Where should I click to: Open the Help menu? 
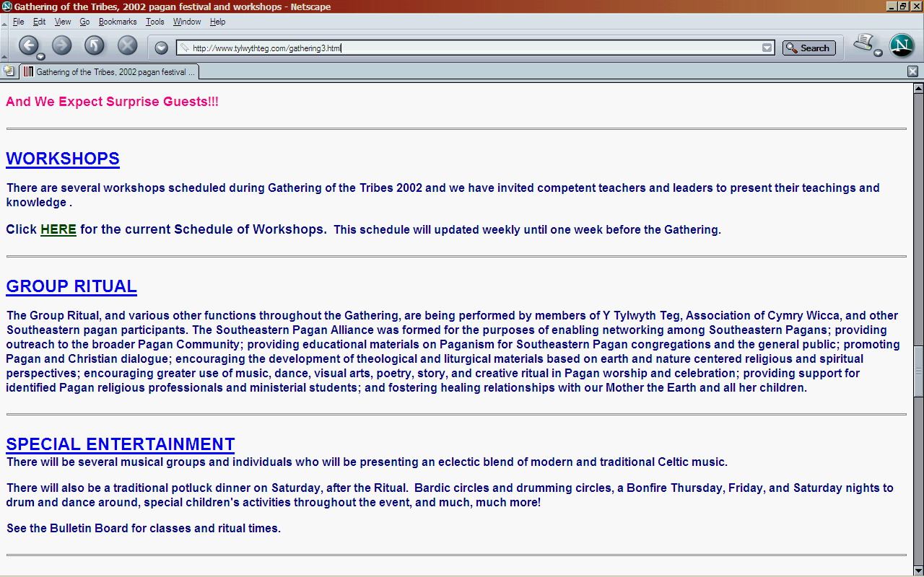tap(218, 22)
